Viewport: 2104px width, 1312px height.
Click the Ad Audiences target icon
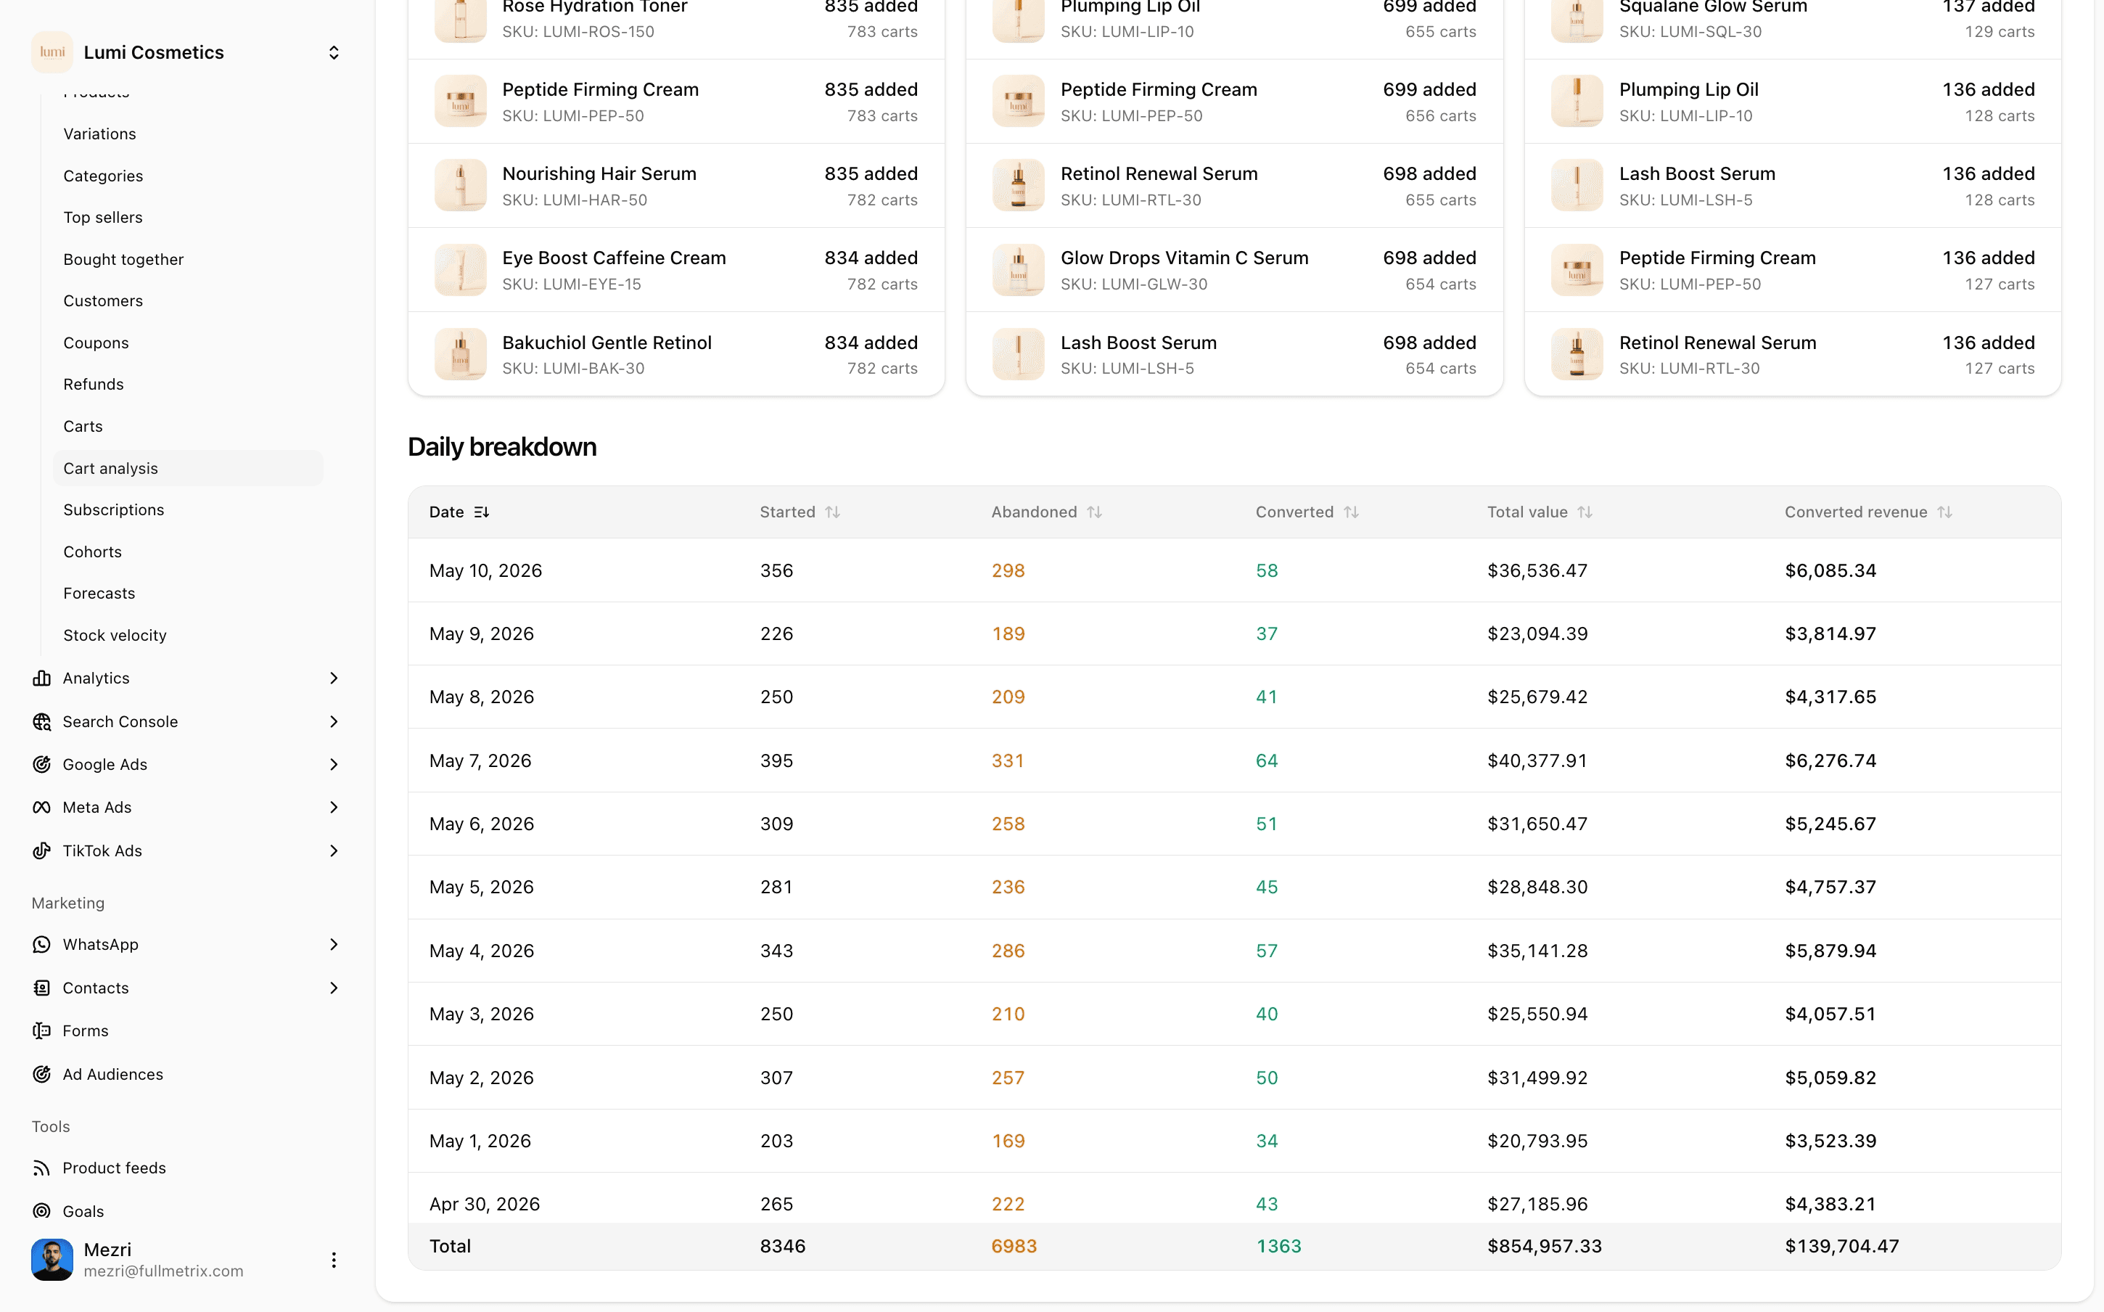point(41,1074)
